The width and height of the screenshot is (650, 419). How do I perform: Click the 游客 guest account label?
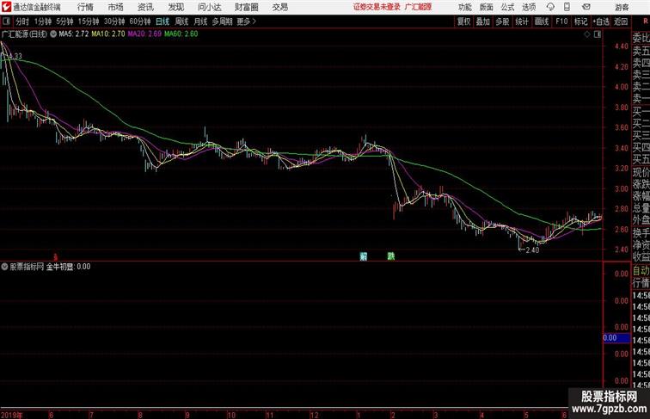(622, 7)
